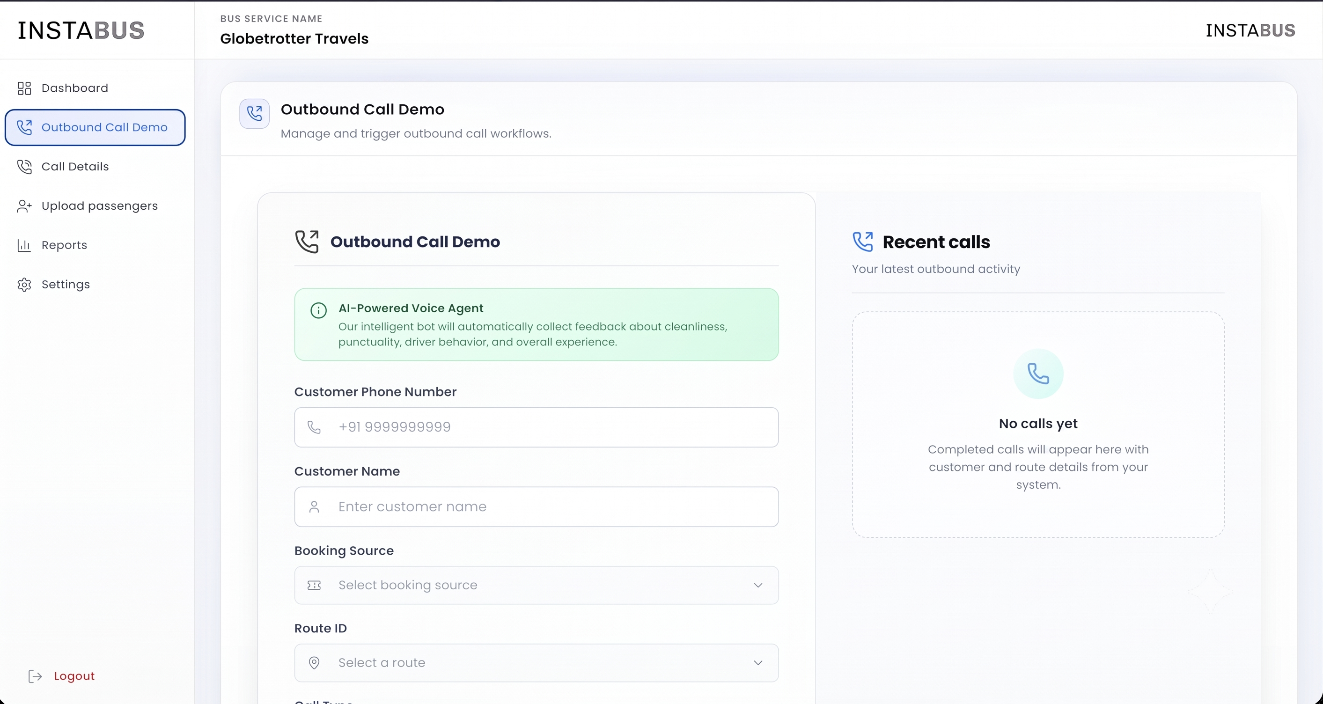Focus the Customer Phone Number input field

point(536,427)
